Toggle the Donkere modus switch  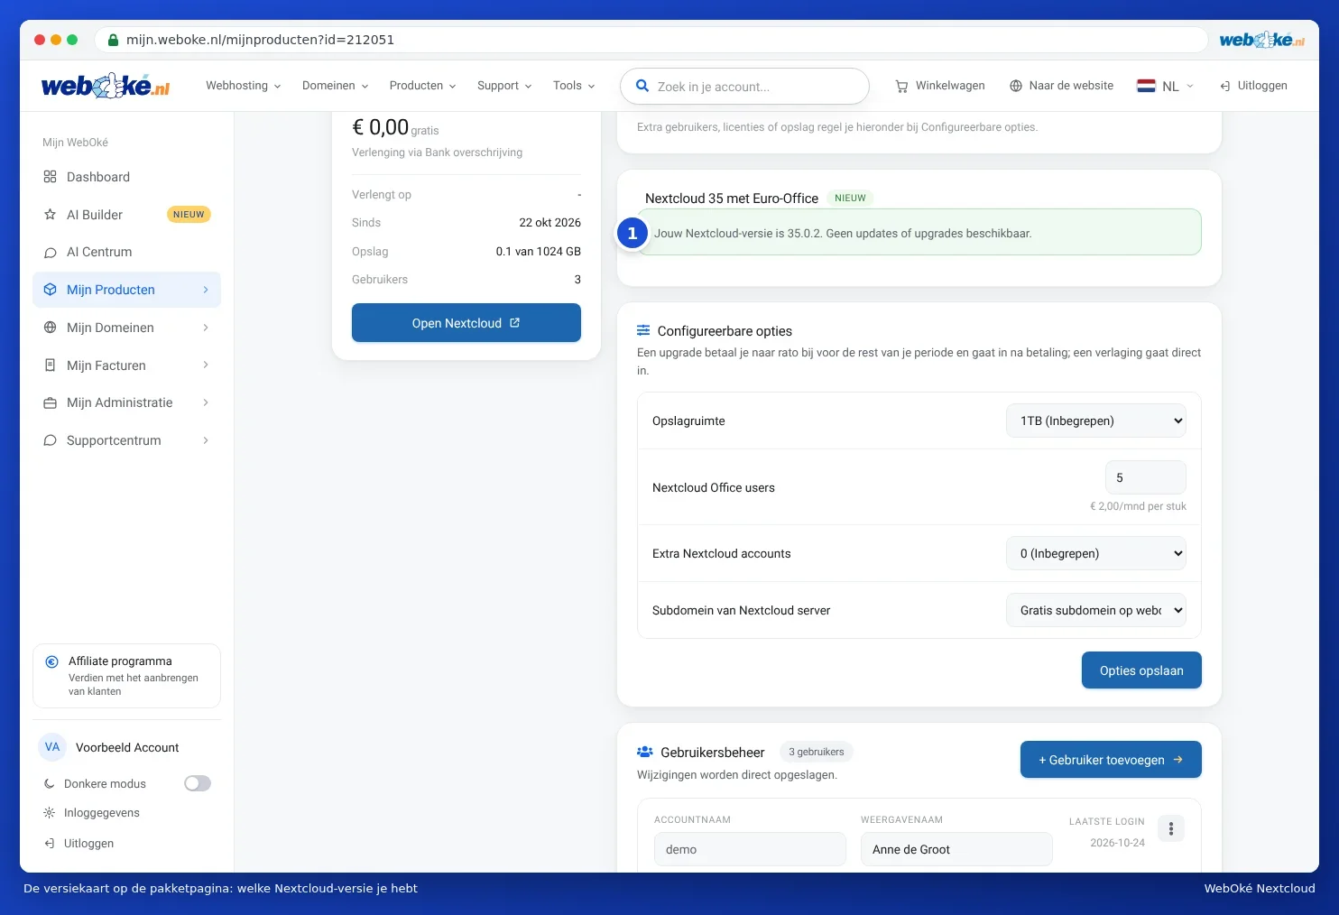tap(198, 783)
